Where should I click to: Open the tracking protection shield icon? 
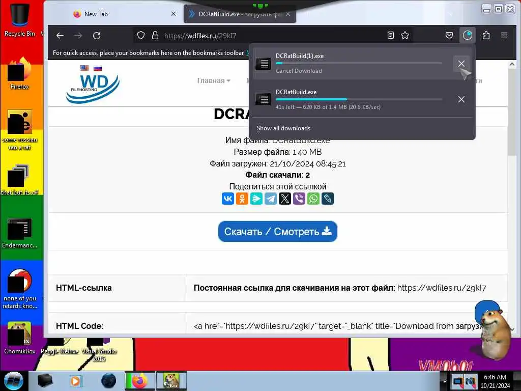(x=141, y=35)
